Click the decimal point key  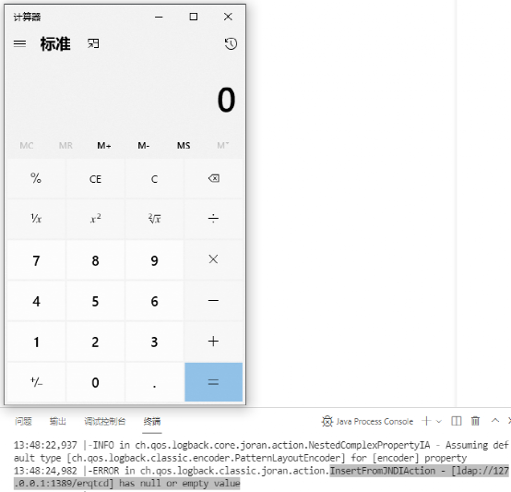154,382
